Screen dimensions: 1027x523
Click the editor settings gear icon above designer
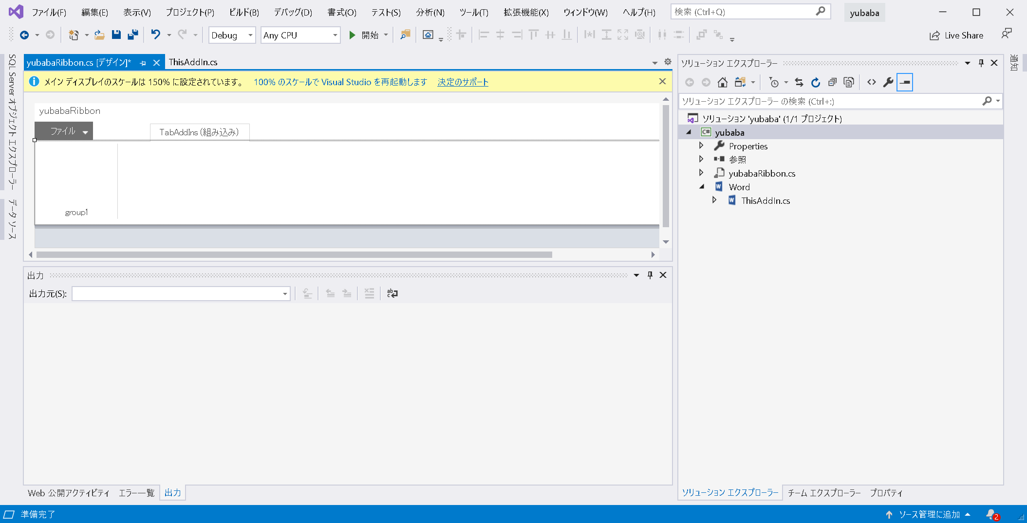(668, 62)
